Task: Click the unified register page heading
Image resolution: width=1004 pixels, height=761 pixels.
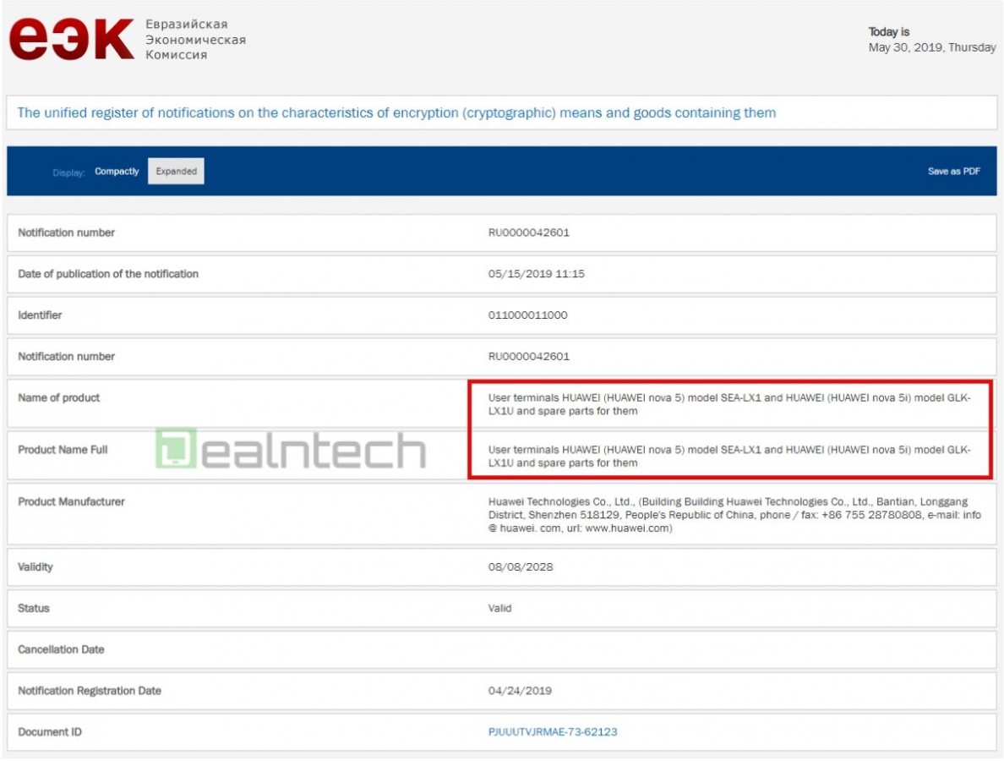Action: 396,112
